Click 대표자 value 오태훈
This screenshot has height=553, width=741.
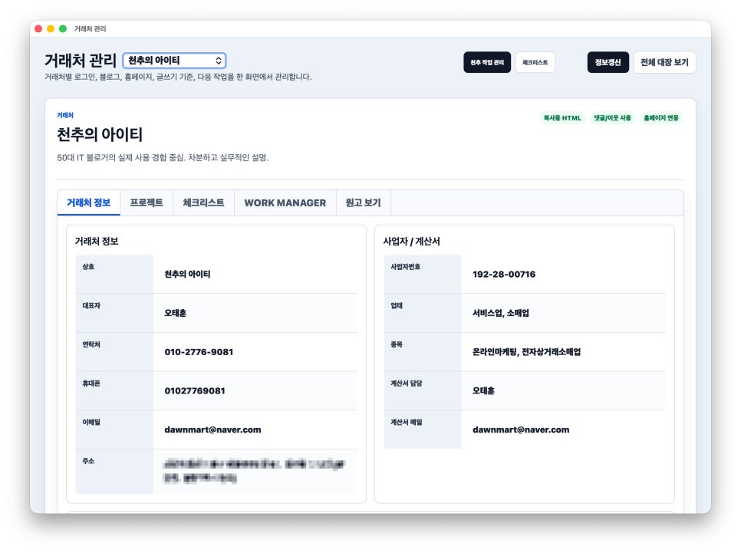[176, 313]
